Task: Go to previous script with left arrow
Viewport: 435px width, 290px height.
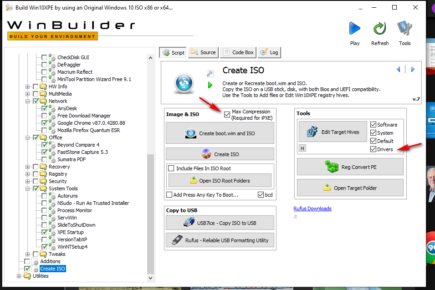Action: [399, 69]
